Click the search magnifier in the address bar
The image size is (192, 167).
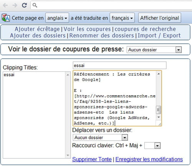tap(35, 5)
